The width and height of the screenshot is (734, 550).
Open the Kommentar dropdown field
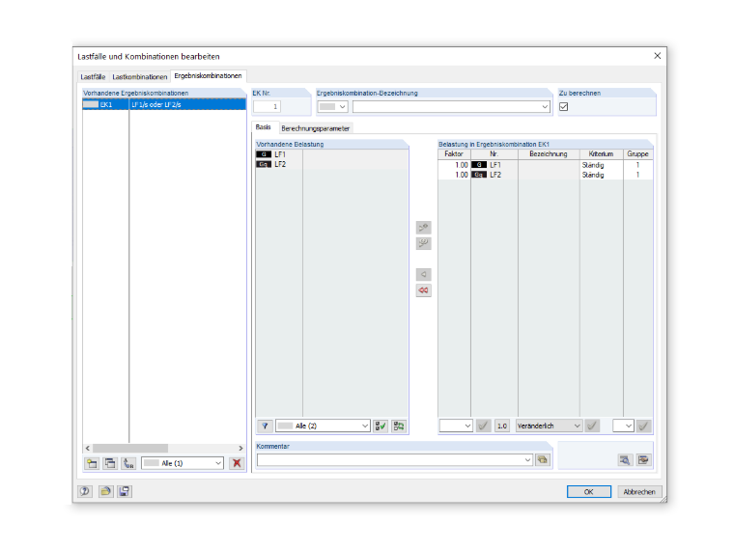(x=395, y=459)
